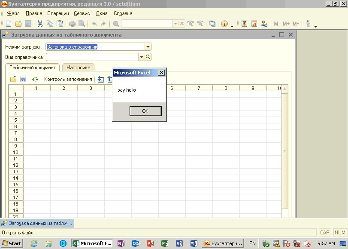Screen dimensions: 348x249
Task: Click the calendar icon on the toolbar
Action: point(255,24)
